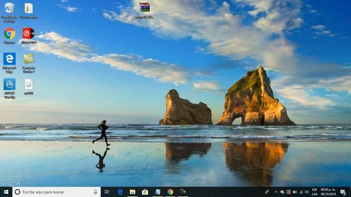Open the Documentos folder on desktop
Image resolution: width=351 pixels, height=197 pixels.
(x=29, y=10)
